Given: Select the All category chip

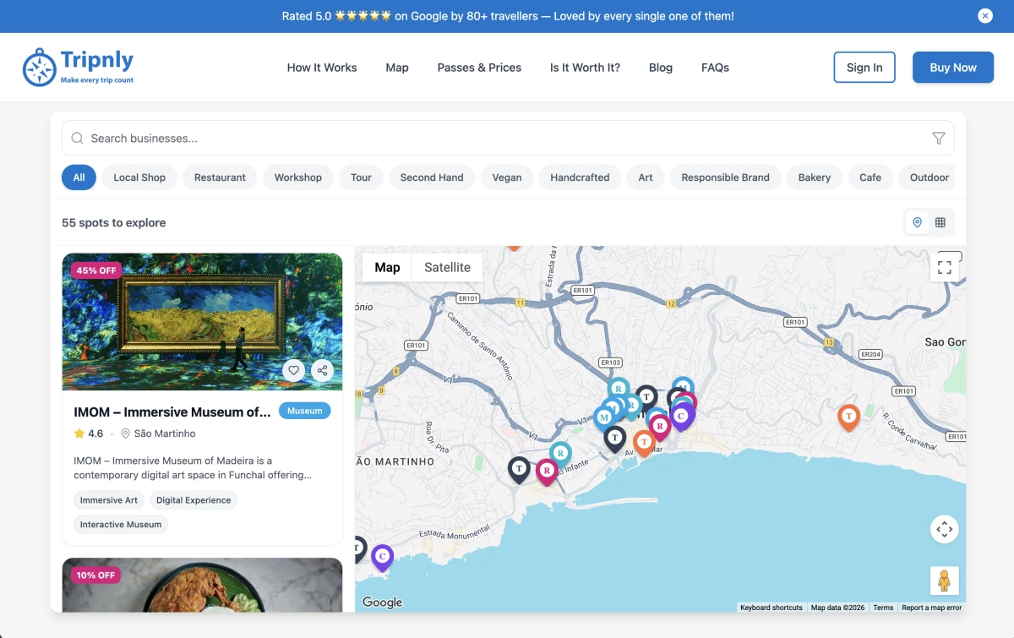Looking at the screenshot, I should point(79,177).
